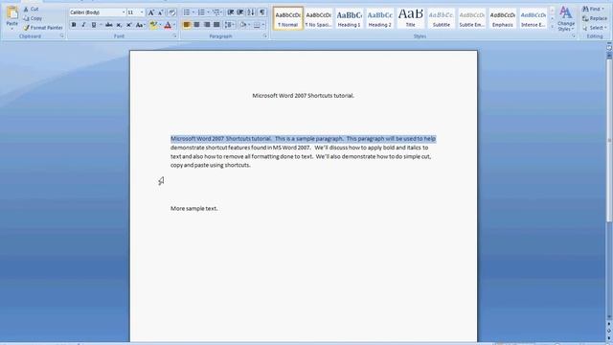
Task: Apply strikethrough formatting
Action: click(108, 25)
